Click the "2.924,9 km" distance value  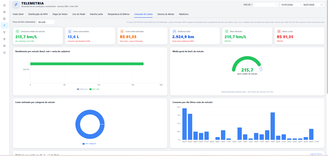point(183,37)
